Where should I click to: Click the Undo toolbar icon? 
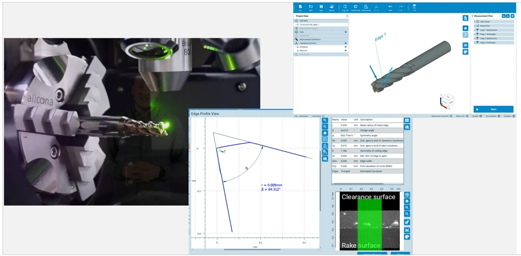pos(390,6)
